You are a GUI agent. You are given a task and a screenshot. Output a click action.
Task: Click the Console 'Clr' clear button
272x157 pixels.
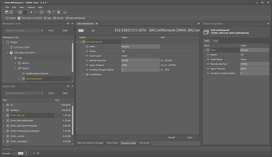click(38, 153)
